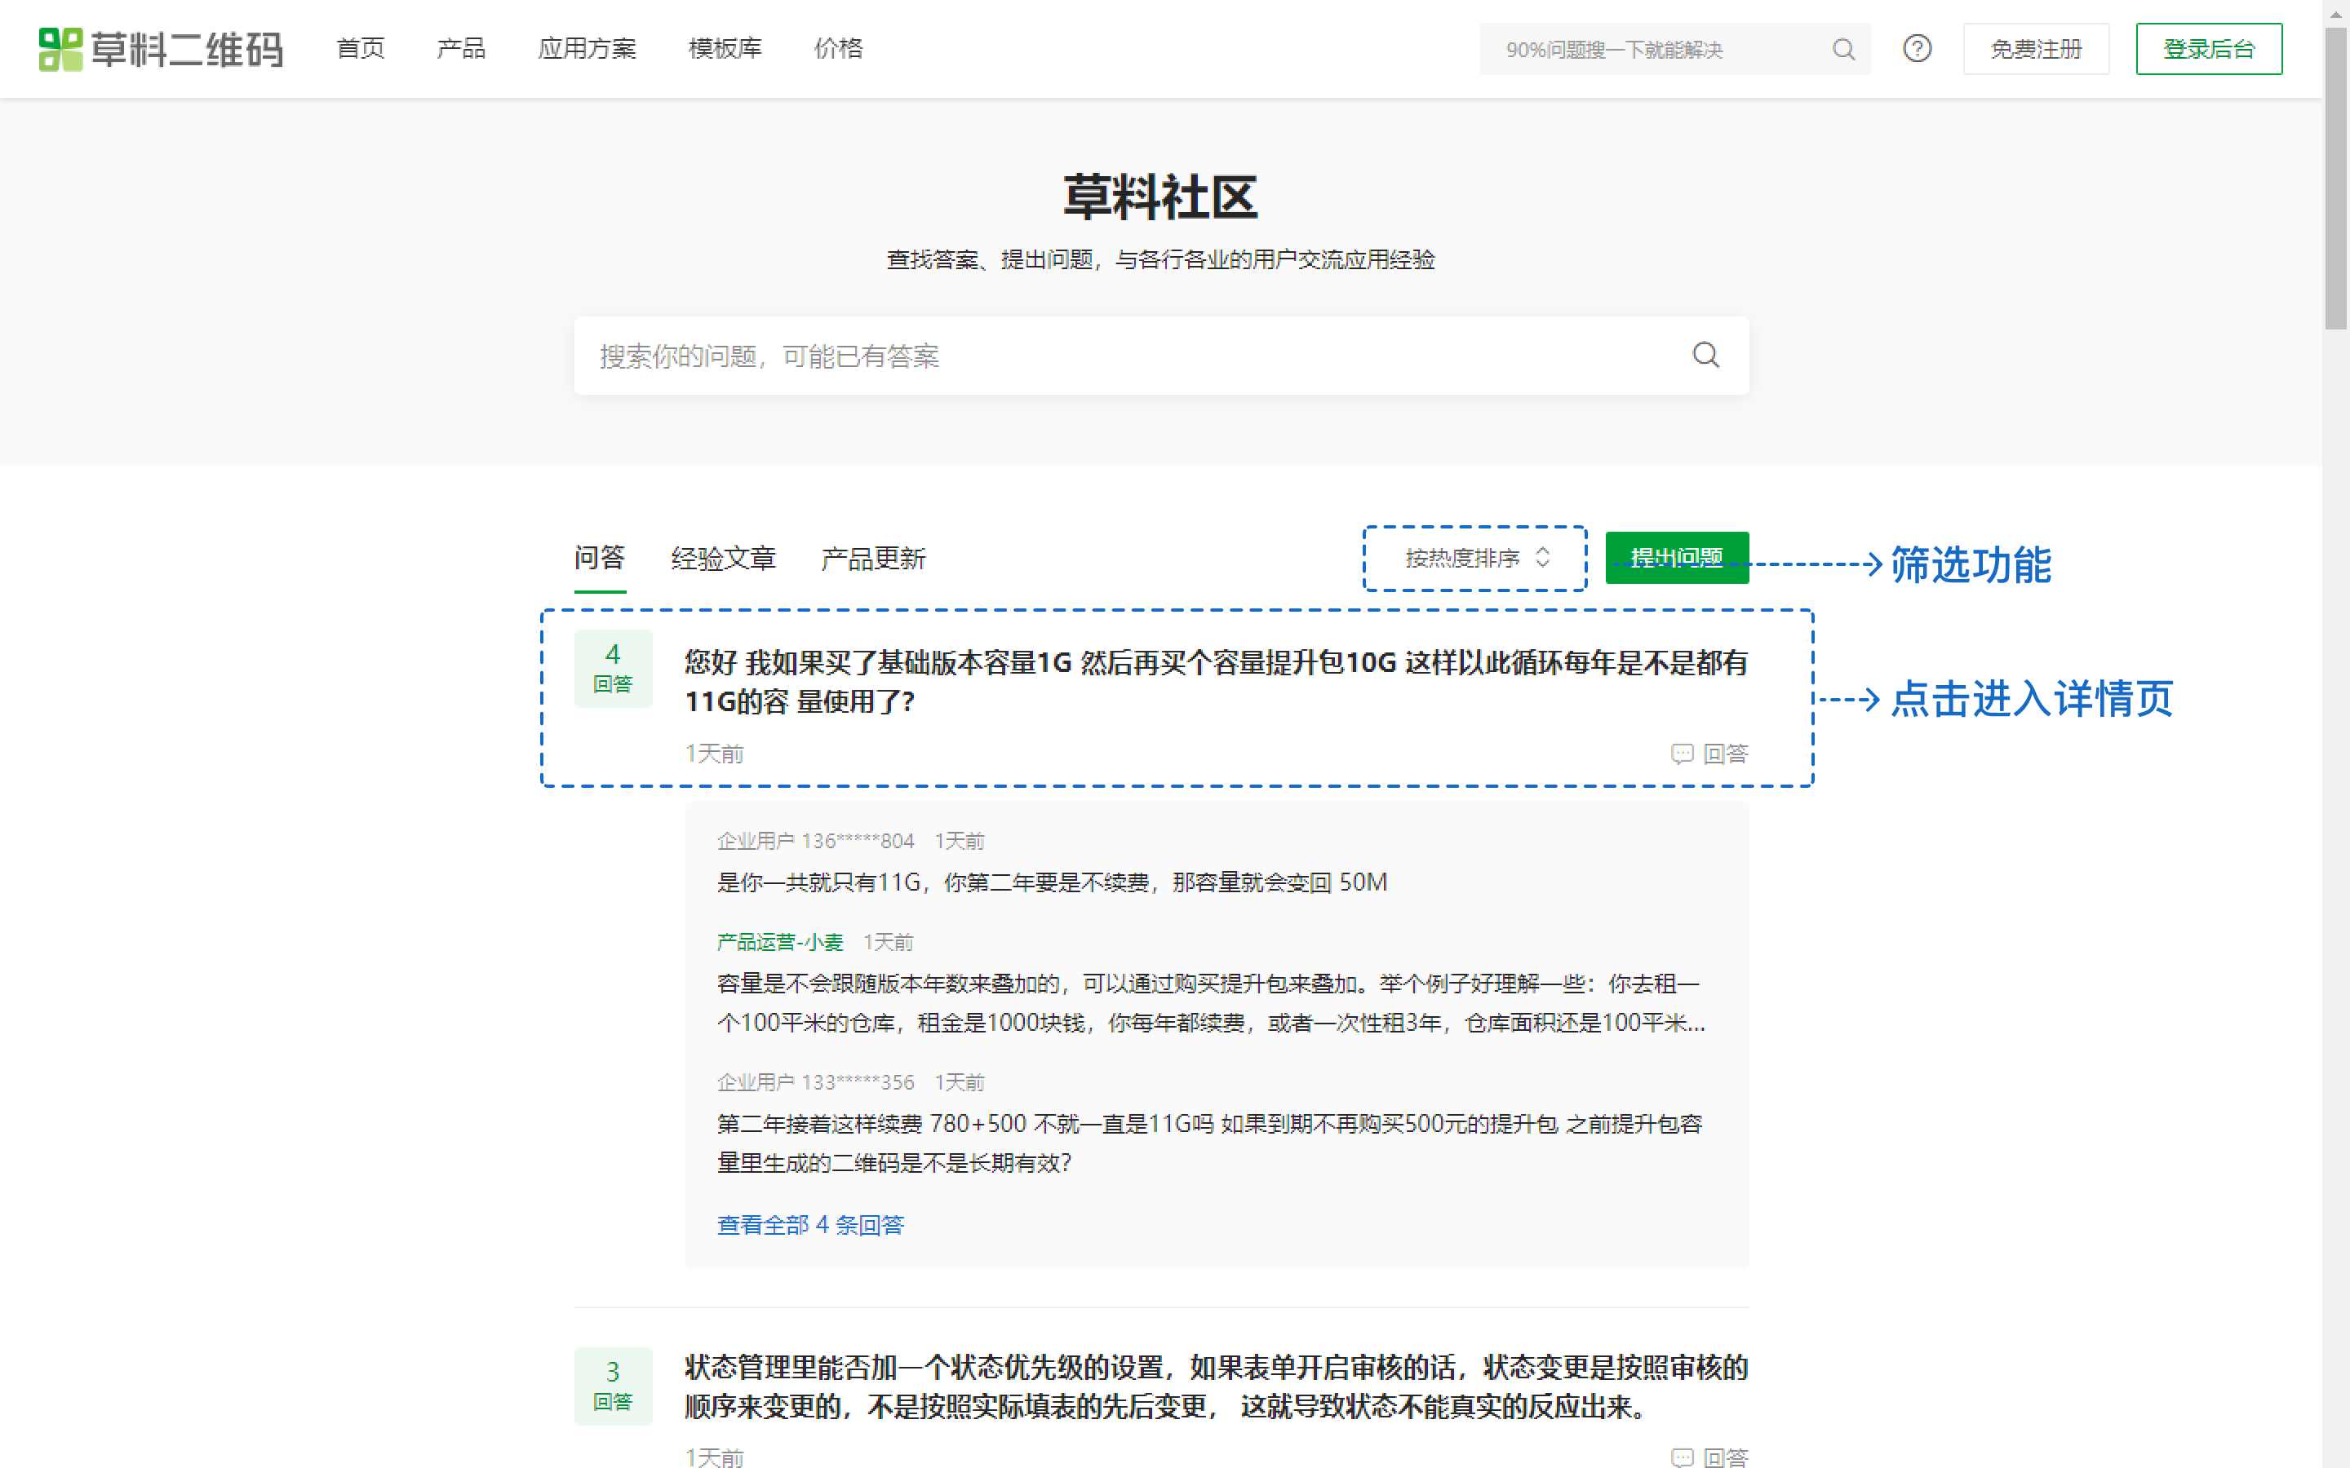Click the 登录后台 button
2350x1468 pixels.
(x=2208, y=49)
